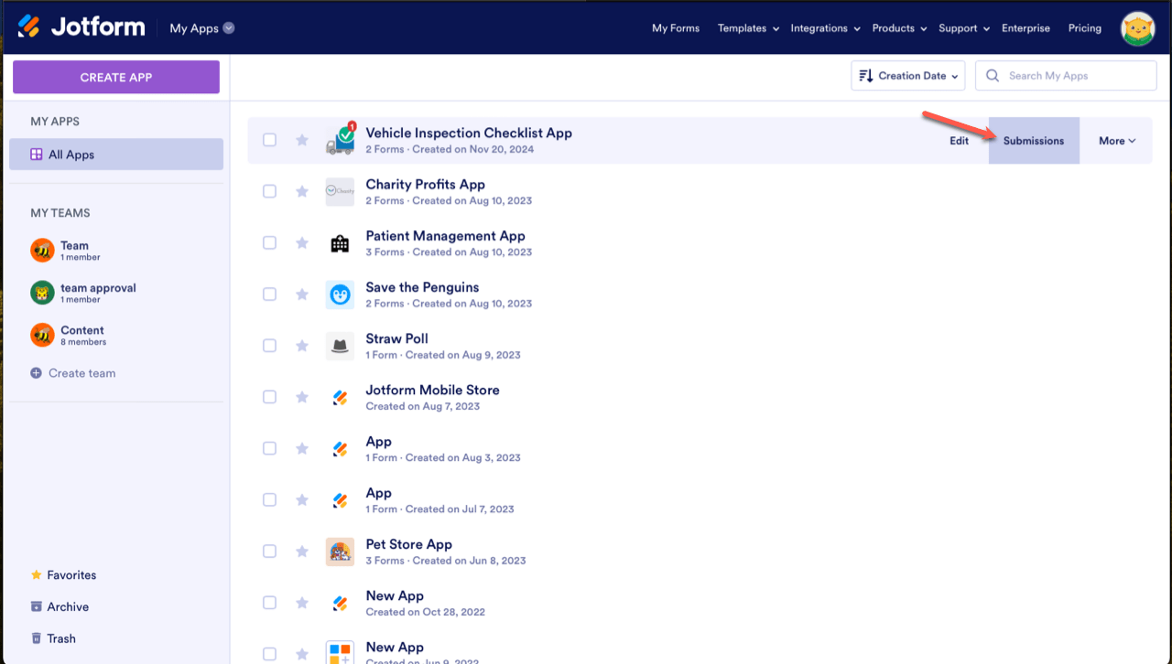Expand More options for Vehicle Inspection app
Image resolution: width=1172 pixels, height=664 pixels.
(x=1117, y=141)
